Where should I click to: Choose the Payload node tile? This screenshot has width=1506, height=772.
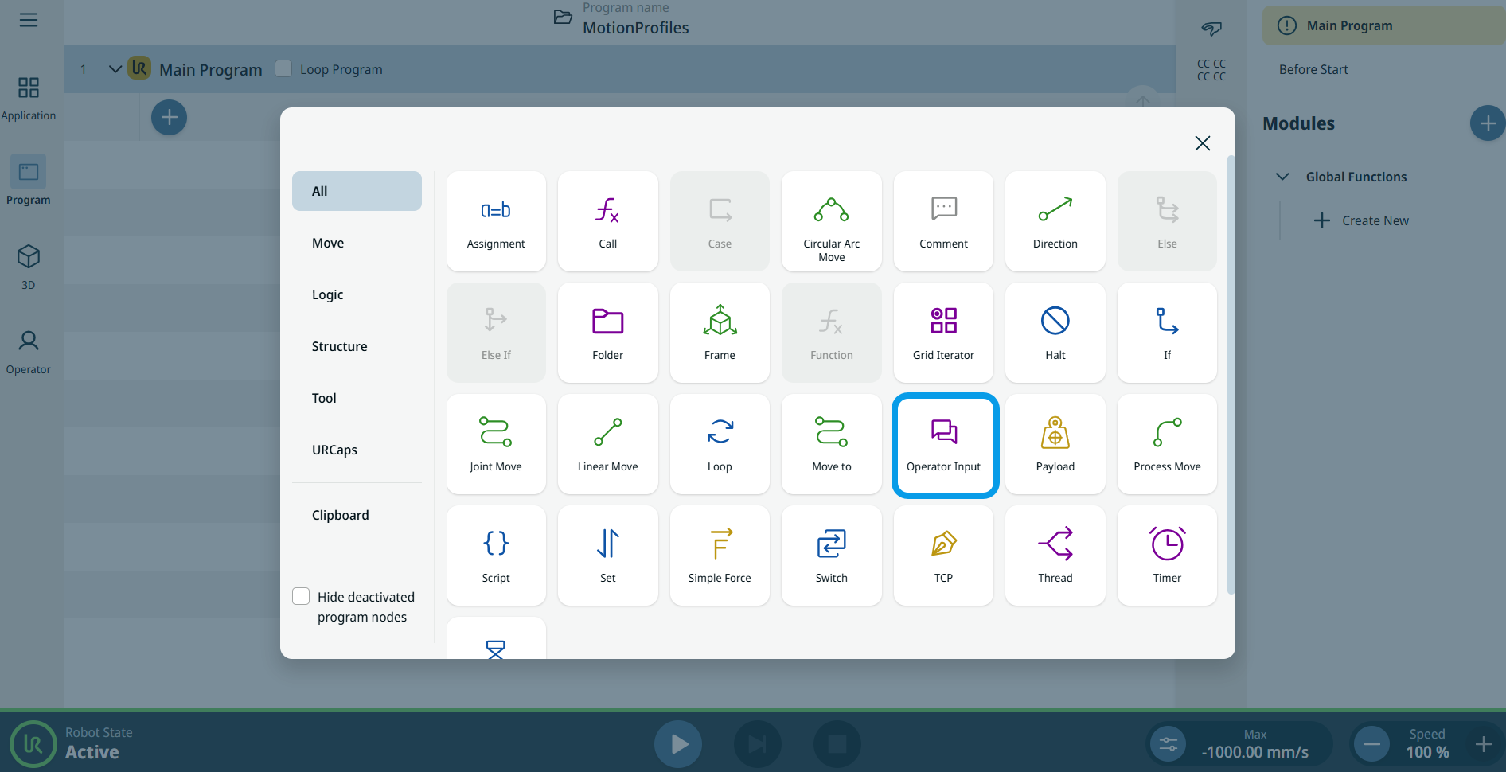[1055, 444]
